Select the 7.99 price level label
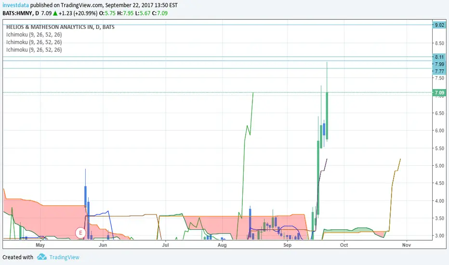This screenshot has height=265, width=449. pyautogui.click(x=439, y=64)
